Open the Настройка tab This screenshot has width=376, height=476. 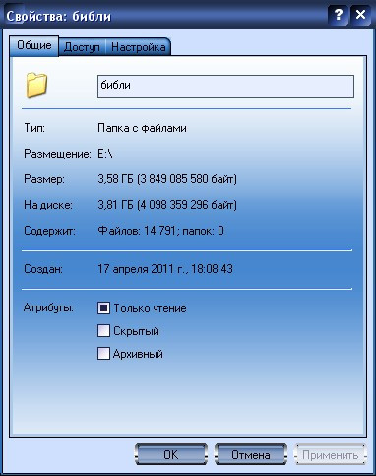tap(138, 47)
